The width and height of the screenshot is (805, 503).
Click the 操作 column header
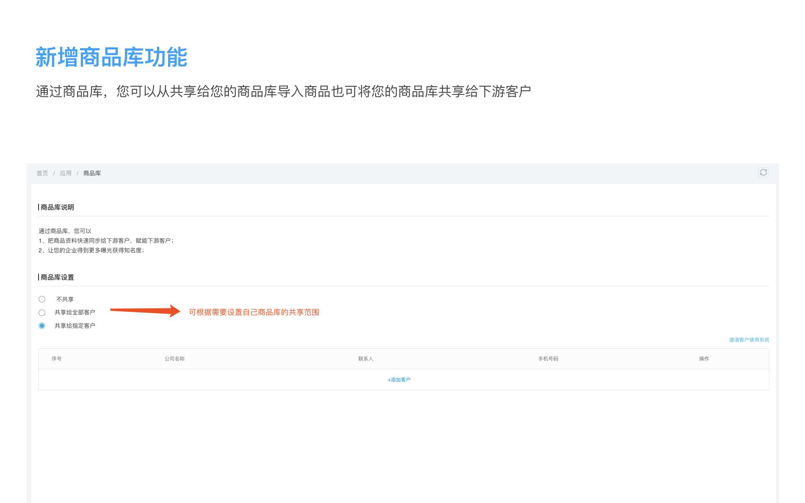click(x=704, y=359)
